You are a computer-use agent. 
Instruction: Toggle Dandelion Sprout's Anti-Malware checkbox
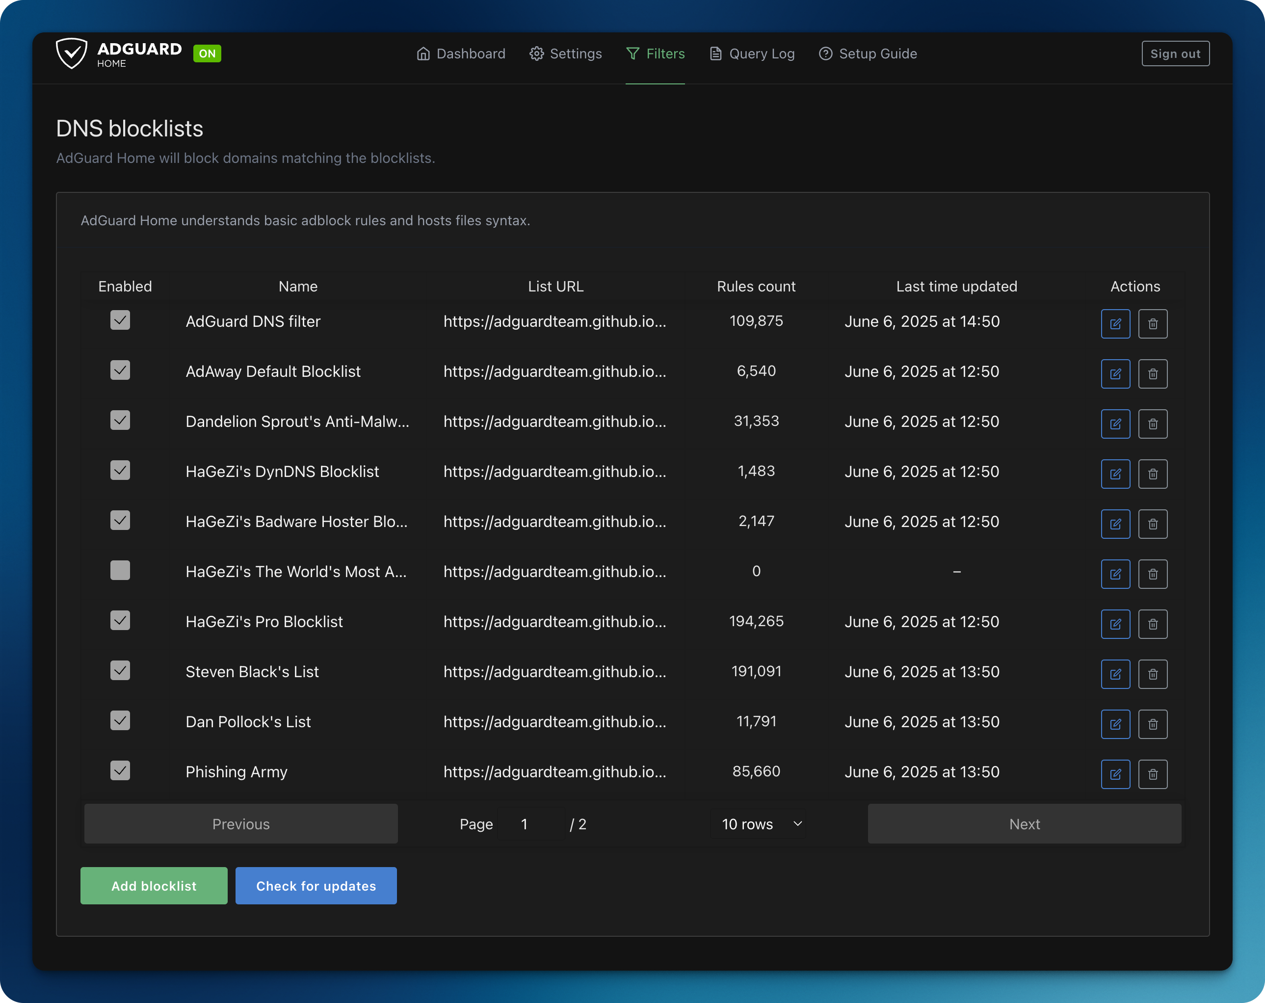tap(120, 420)
